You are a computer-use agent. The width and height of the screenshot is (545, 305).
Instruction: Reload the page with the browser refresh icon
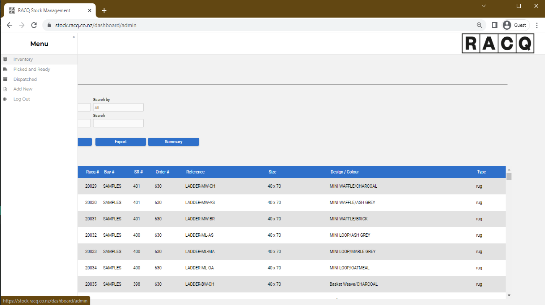pos(34,25)
